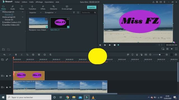This screenshot has width=179, height=100.
Task: Click the search magnifier icon
Action: (95, 12)
